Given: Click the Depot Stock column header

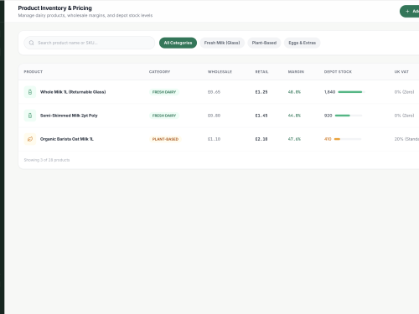Looking at the screenshot, I should point(338,72).
